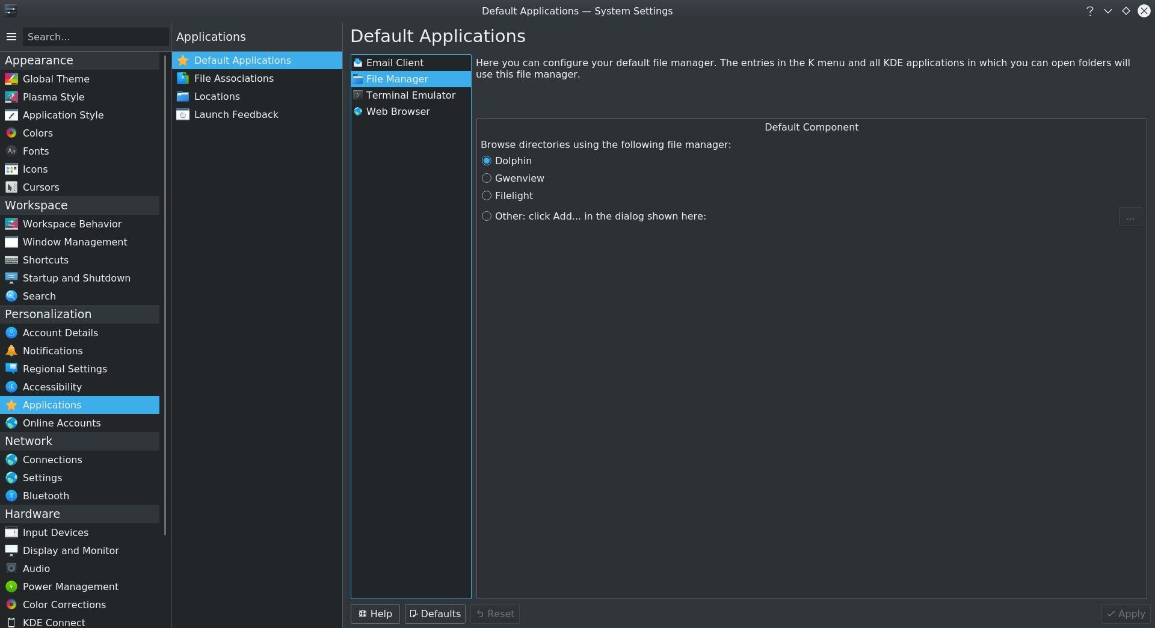Click the Bluetooth icon
Image resolution: width=1155 pixels, height=628 pixels.
11,496
